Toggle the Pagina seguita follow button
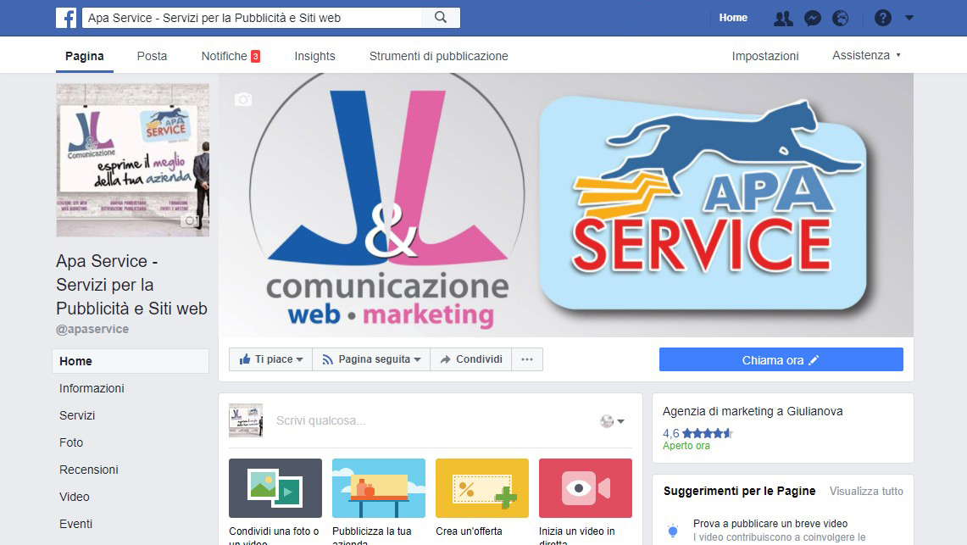 (372, 359)
